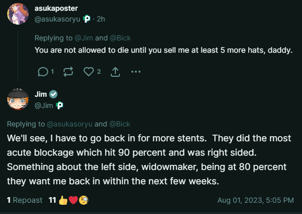Click the P badge next to @asukasoryu
This screenshot has width=302, height=214.
[87, 19]
